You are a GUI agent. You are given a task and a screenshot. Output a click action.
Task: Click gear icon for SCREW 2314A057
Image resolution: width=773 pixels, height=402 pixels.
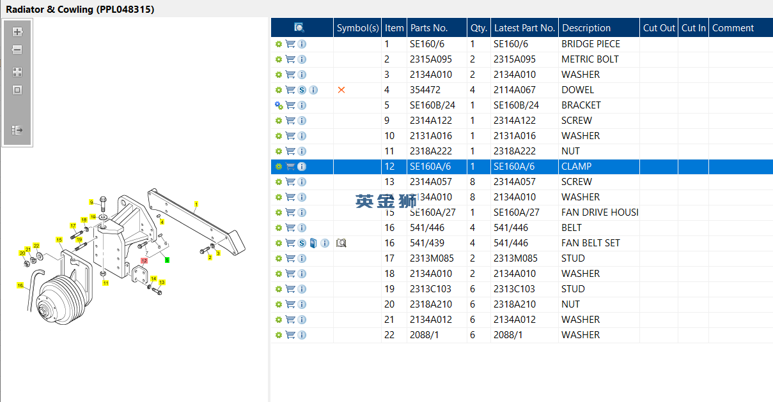coord(279,182)
